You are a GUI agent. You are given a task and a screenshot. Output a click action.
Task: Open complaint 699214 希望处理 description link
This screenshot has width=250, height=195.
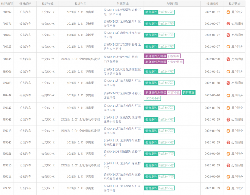point(122,177)
